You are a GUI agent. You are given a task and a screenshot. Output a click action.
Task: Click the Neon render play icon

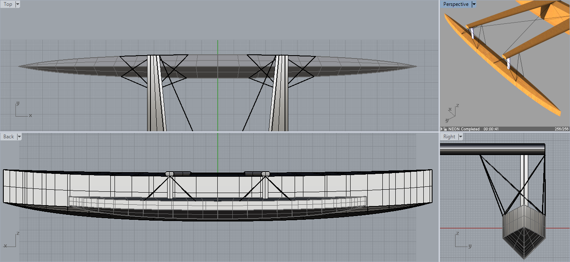[442, 129]
